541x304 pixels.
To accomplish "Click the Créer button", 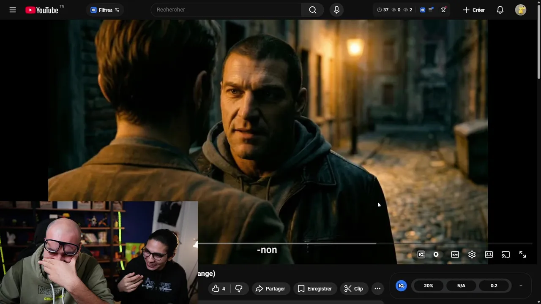I will click(x=474, y=10).
